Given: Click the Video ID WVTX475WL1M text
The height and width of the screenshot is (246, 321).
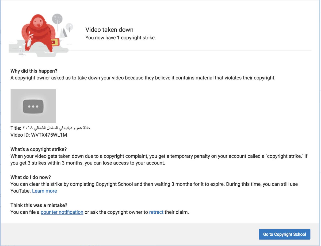Looking at the screenshot, I should (39, 135).
